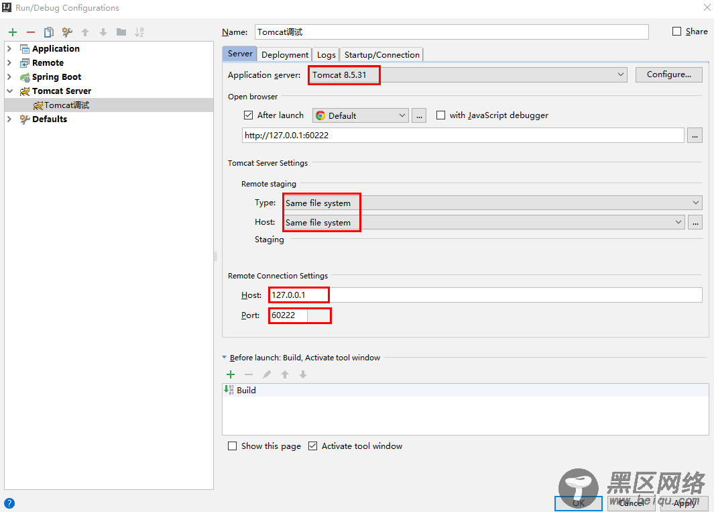Move before launch task down
714x512 pixels.
pos(303,374)
